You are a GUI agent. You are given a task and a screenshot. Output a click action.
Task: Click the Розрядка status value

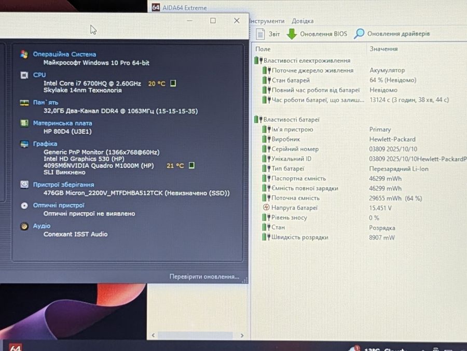pyautogui.click(x=382, y=228)
